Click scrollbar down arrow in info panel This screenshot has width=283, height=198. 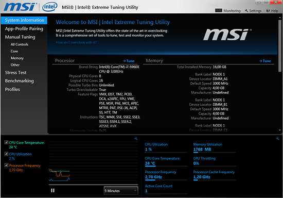[x=280, y=130]
